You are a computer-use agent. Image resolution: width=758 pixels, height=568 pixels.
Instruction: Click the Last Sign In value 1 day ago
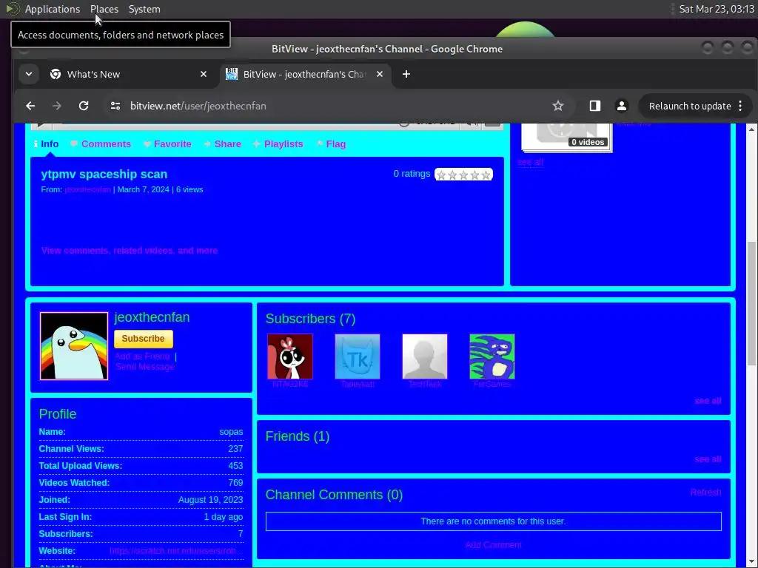224,517
